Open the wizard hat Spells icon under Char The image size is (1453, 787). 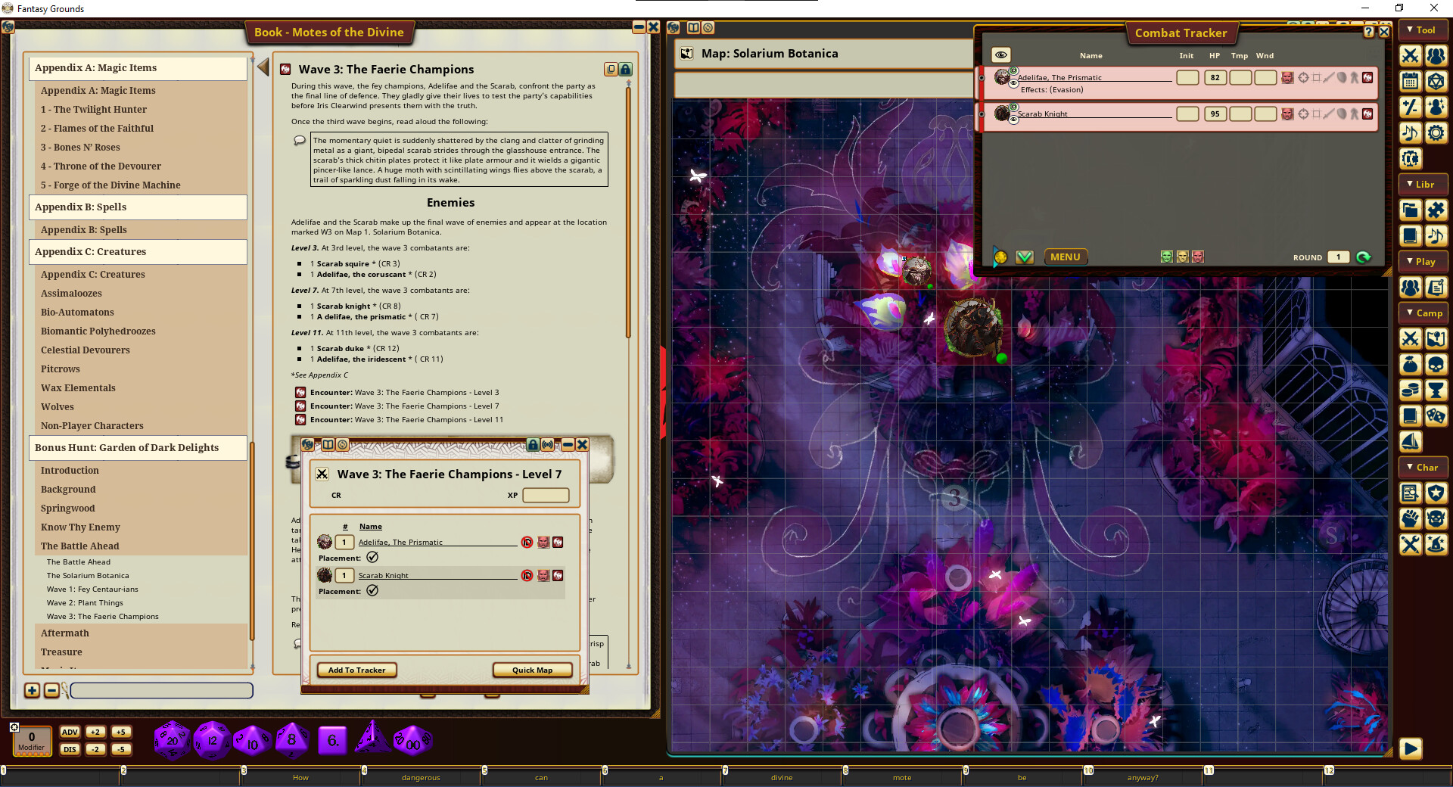click(x=1436, y=545)
